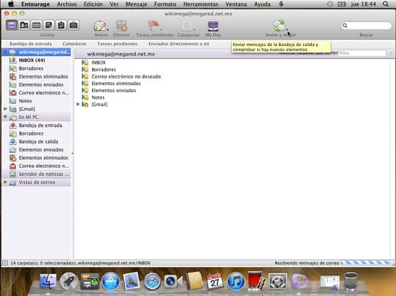
Task: Click the Categorías toolbar icon
Action: [x=187, y=26]
